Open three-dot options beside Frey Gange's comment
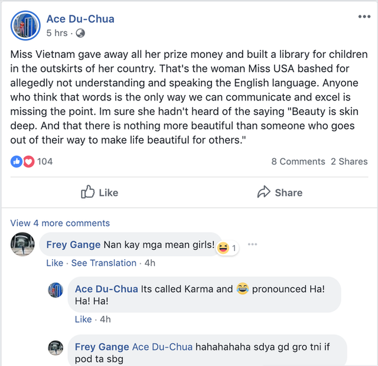378x366 pixels. (253, 244)
